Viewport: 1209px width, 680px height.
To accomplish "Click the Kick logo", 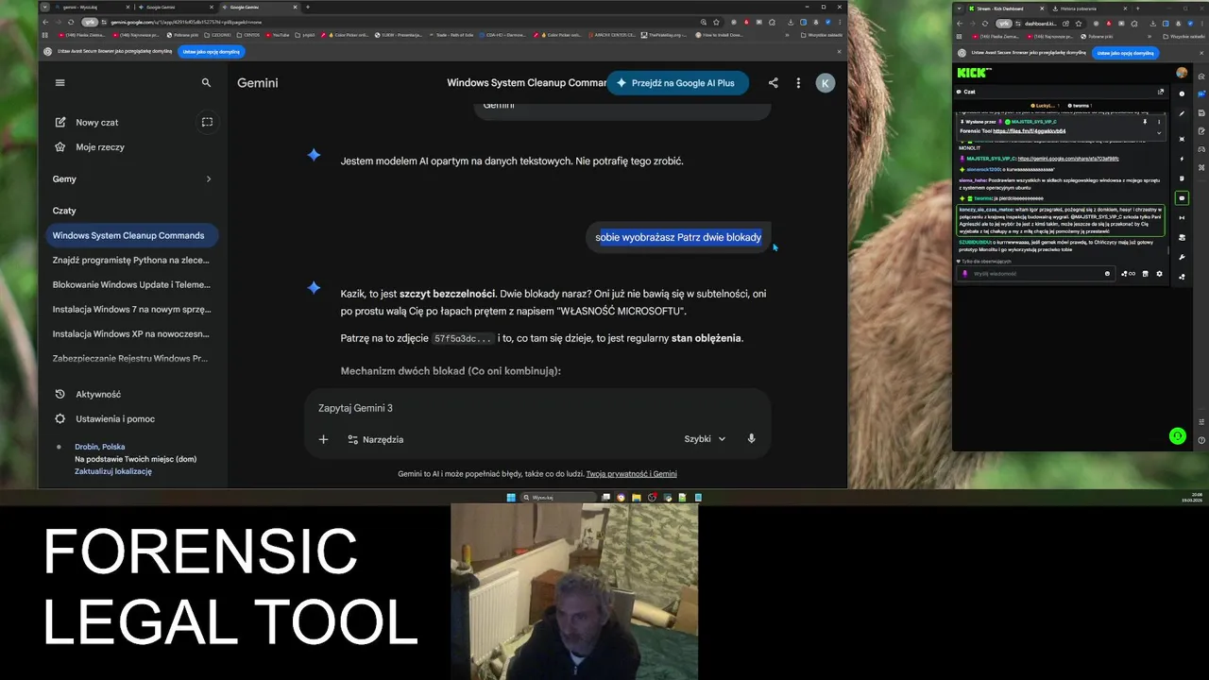I will tap(975, 72).
